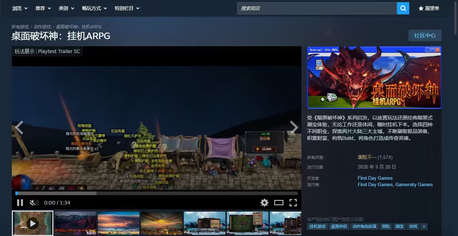Click the star wishlist icon
The image size is (458, 236).
coord(421,8)
